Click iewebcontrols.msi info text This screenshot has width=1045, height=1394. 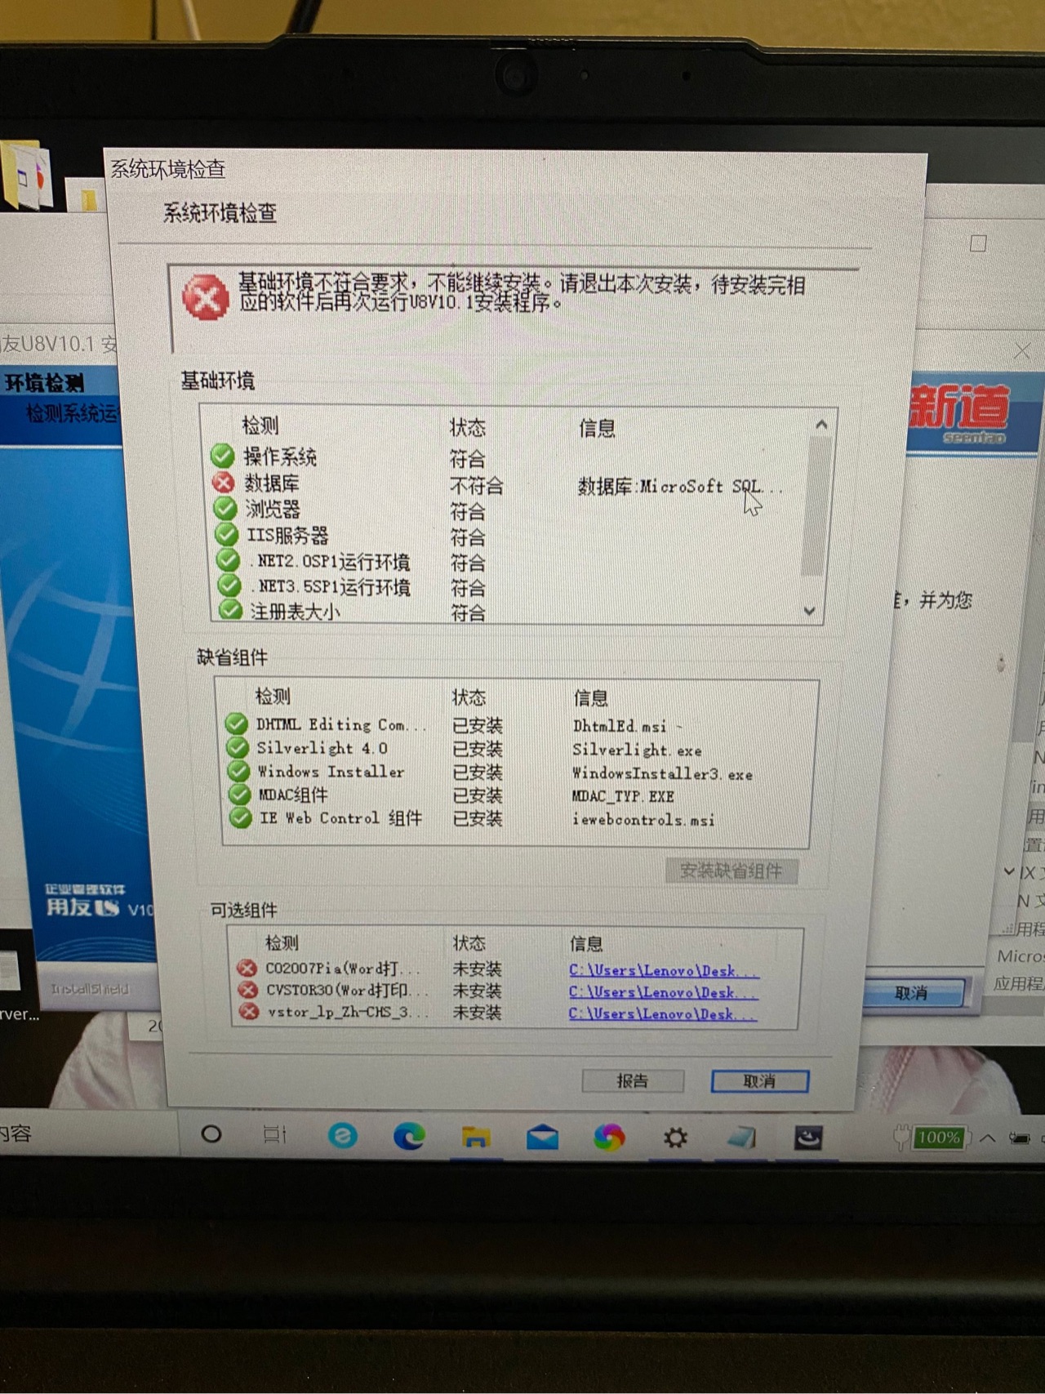tap(643, 819)
